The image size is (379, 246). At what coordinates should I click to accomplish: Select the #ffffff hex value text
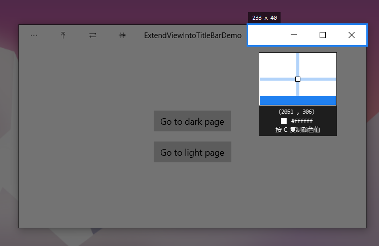tap(302, 121)
